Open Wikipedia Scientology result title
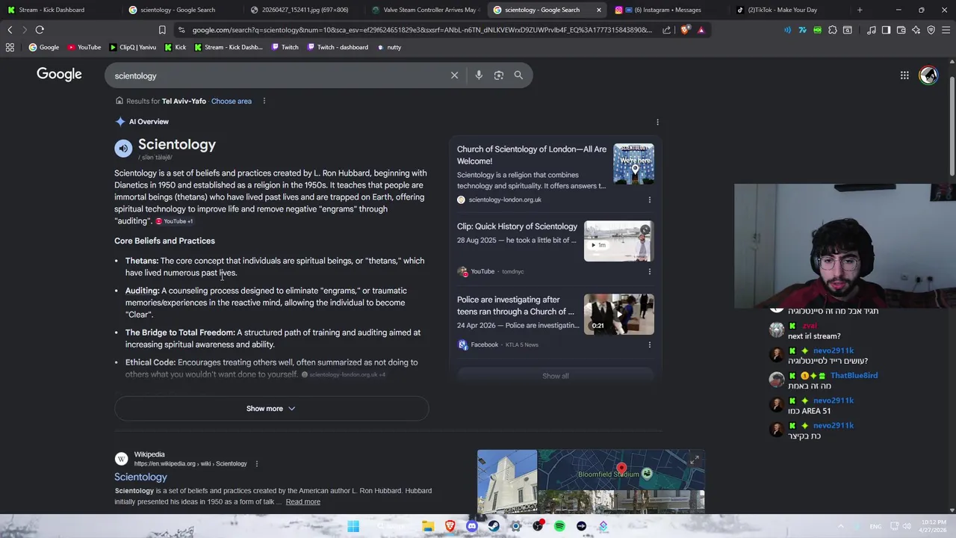 140,477
